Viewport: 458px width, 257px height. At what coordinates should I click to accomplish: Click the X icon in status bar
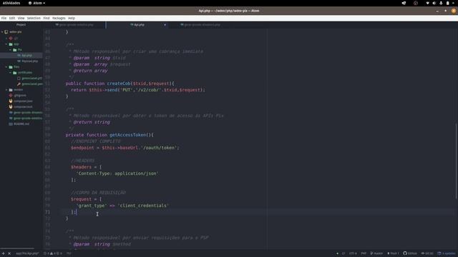point(9,253)
